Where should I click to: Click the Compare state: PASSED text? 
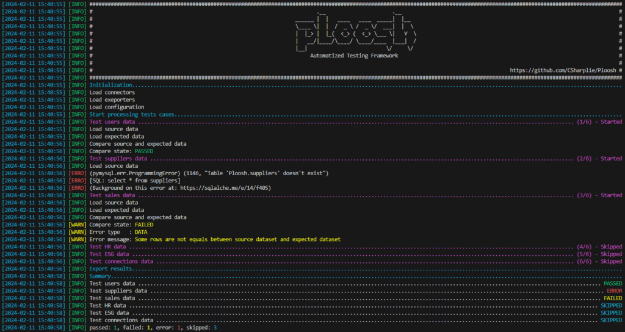[121, 151]
